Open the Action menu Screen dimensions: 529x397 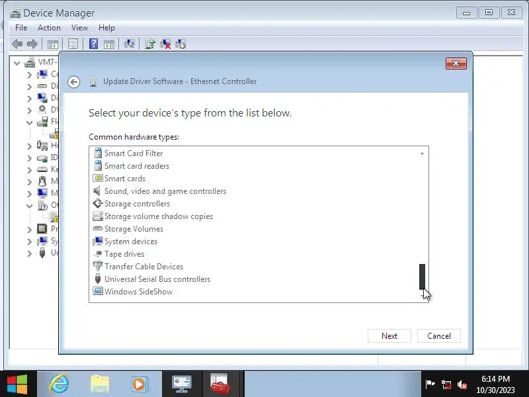[x=49, y=28]
